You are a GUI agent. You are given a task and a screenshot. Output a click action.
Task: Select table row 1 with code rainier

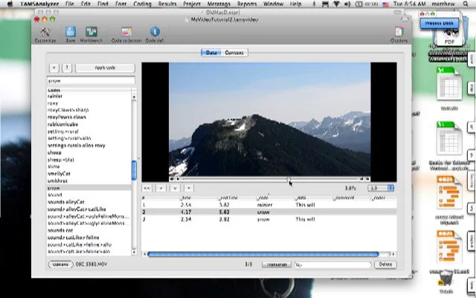[269, 205]
